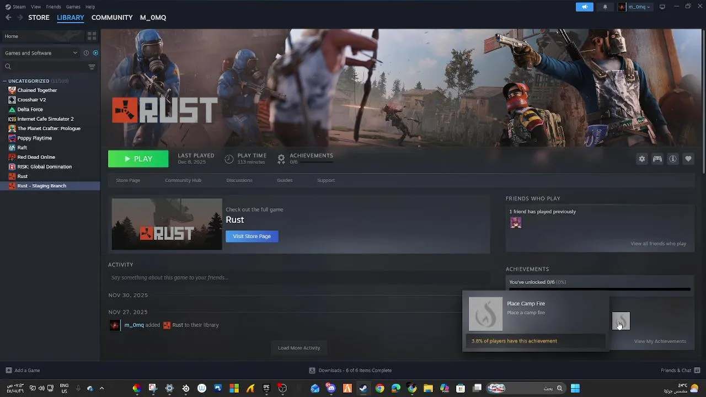The height and width of the screenshot is (397, 706).
Task: Go to the COMMUNITY tab
Action: pos(112,18)
